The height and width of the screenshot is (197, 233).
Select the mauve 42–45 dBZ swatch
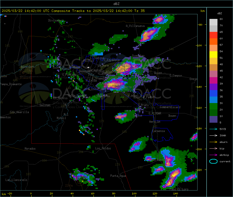pos(213,74)
